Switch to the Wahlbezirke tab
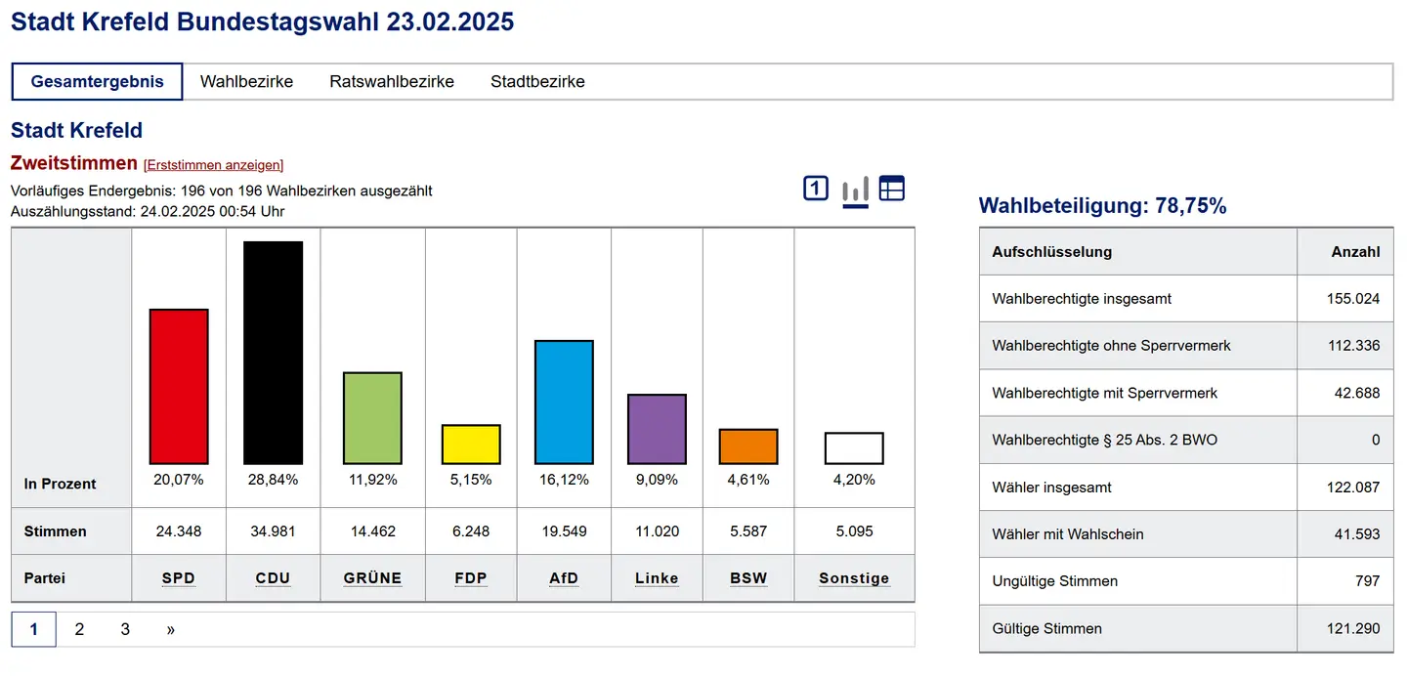The width and height of the screenshot is (1407, 679). pos(247,81)
